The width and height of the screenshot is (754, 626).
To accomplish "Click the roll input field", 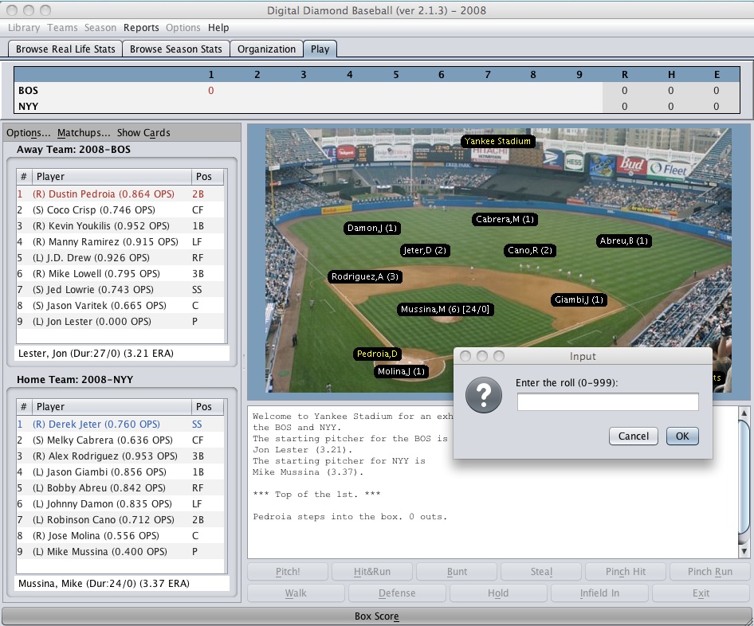I will [608, 401].
